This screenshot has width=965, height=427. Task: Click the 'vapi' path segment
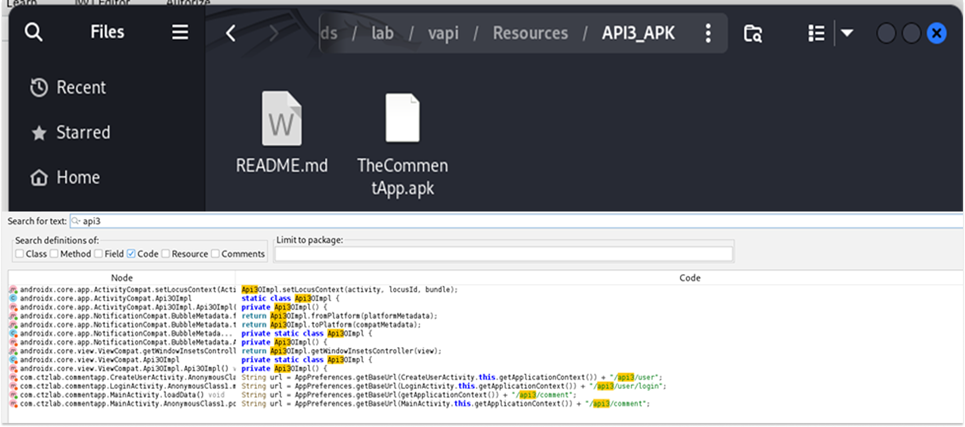[443, 33]
